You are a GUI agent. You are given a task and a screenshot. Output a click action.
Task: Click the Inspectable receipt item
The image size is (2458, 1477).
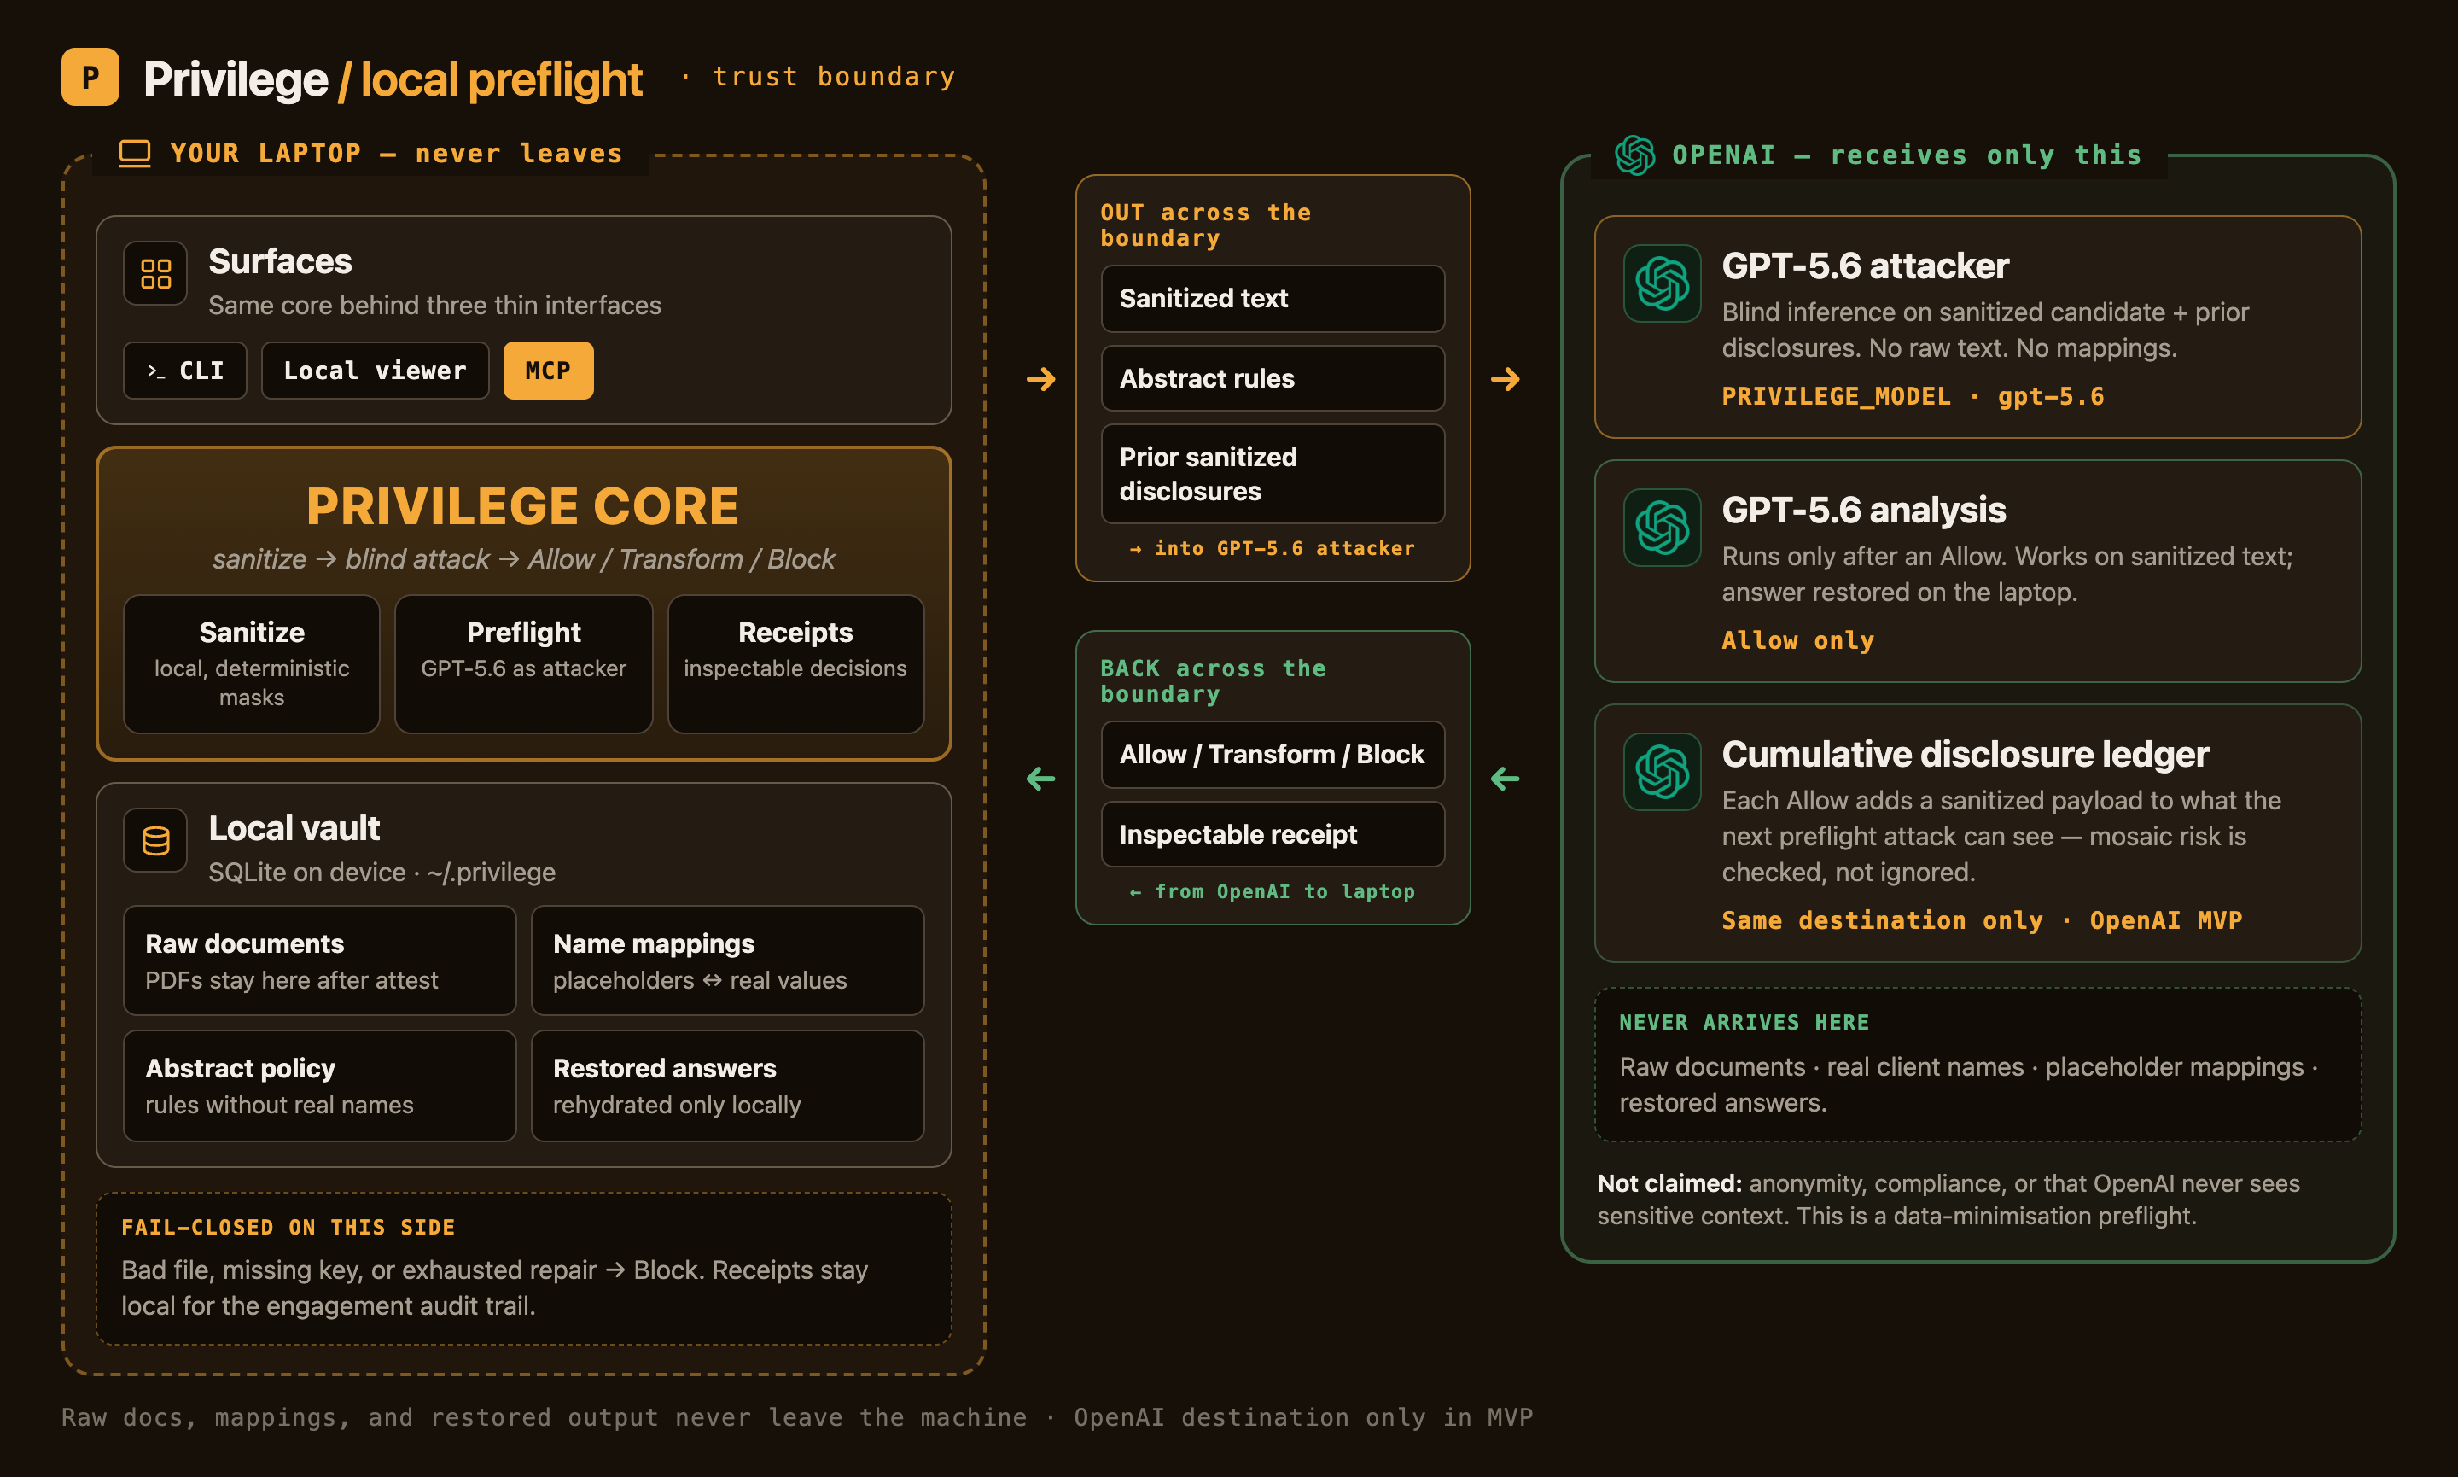click(1273, 834)
